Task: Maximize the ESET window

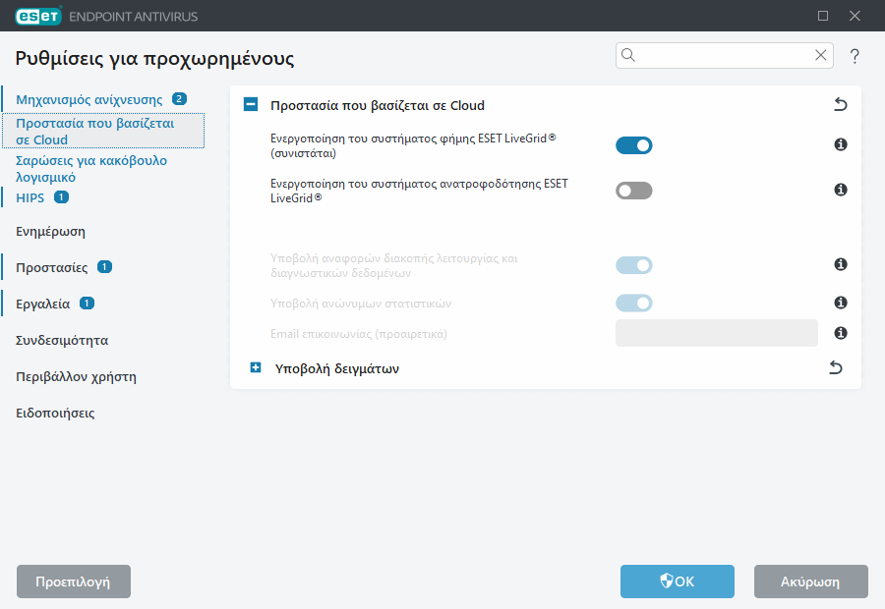Action: coord(823,16)
